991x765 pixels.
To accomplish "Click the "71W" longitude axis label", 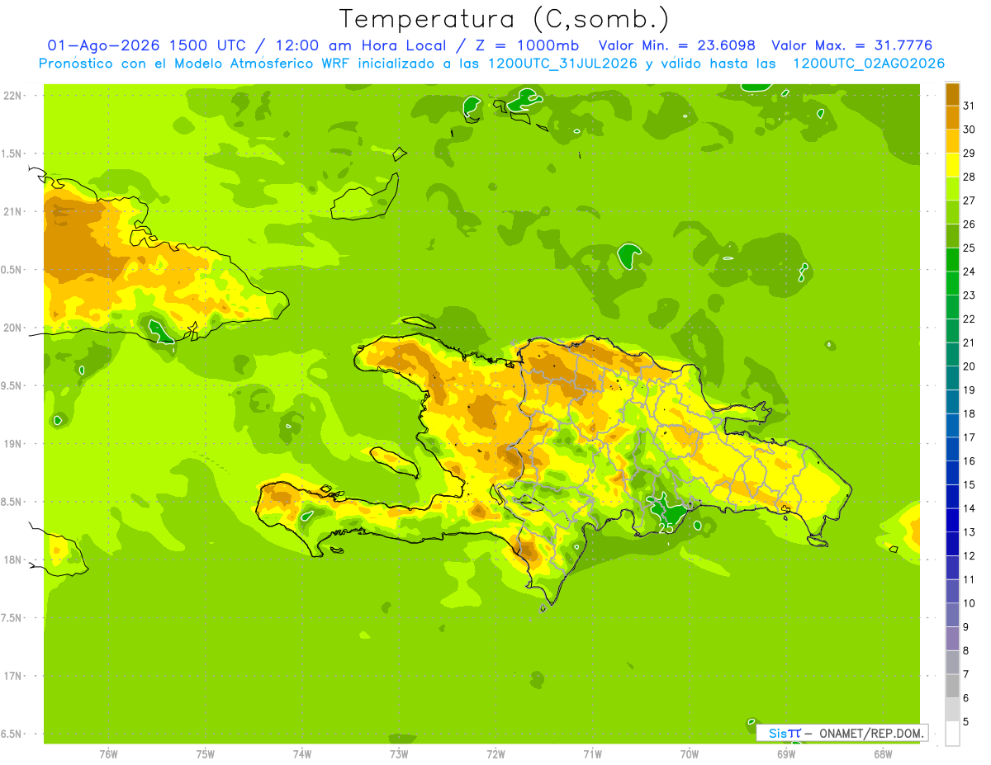I will tap(592, 754).
